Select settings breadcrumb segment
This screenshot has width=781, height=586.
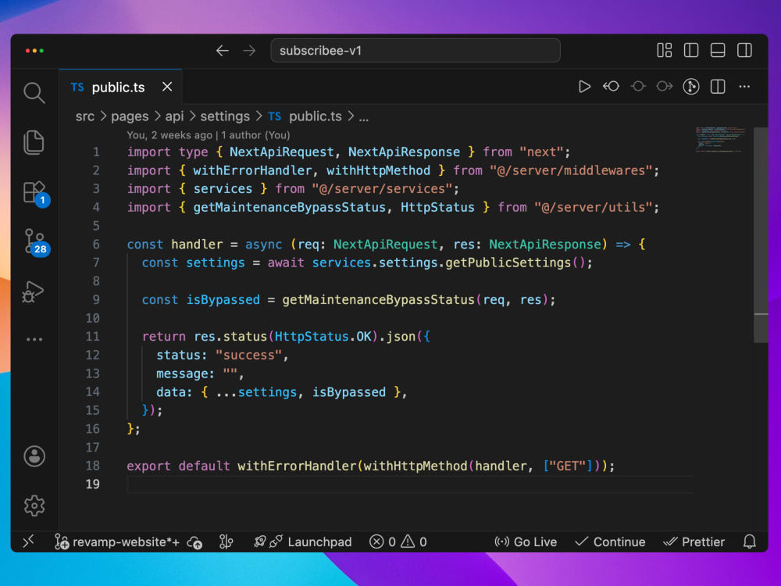tap(225, 116)
